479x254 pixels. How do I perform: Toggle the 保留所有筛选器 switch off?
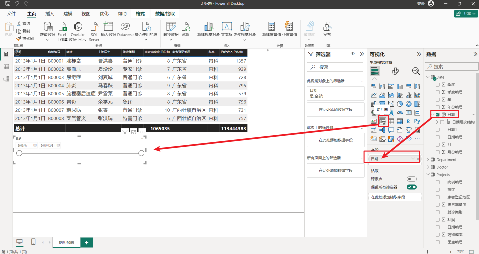point(411,187)
